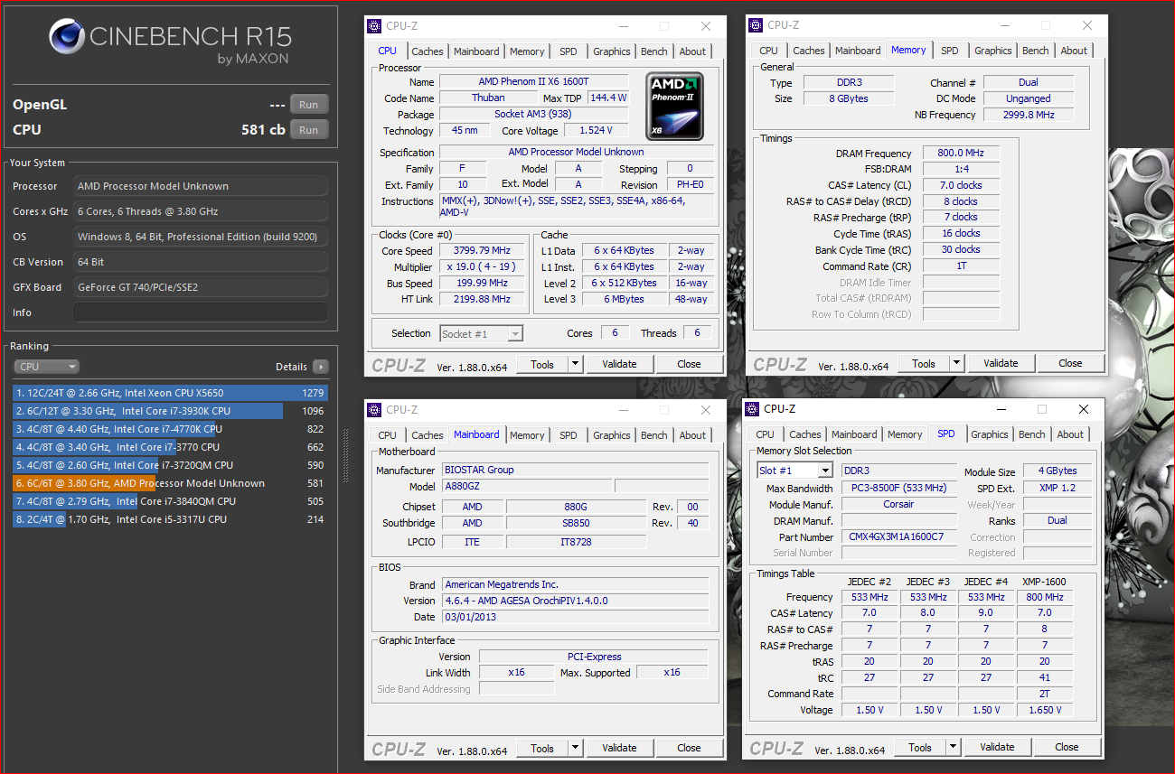
Task: Click Corsair module manufacturer field
Action: pyautogui.click(x=899, y=504)
